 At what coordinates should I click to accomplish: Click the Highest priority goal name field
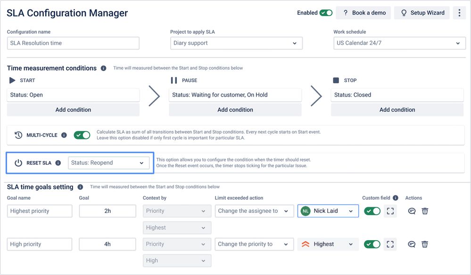pyautogui.click(x=40, y=211)
